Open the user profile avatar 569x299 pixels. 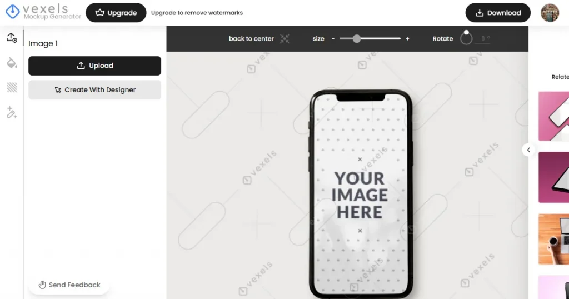coord(550,13)
